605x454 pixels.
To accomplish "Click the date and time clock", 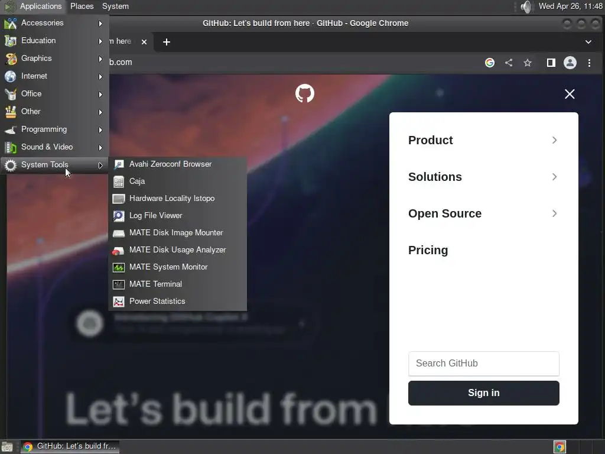I will (x=570, y=6).
